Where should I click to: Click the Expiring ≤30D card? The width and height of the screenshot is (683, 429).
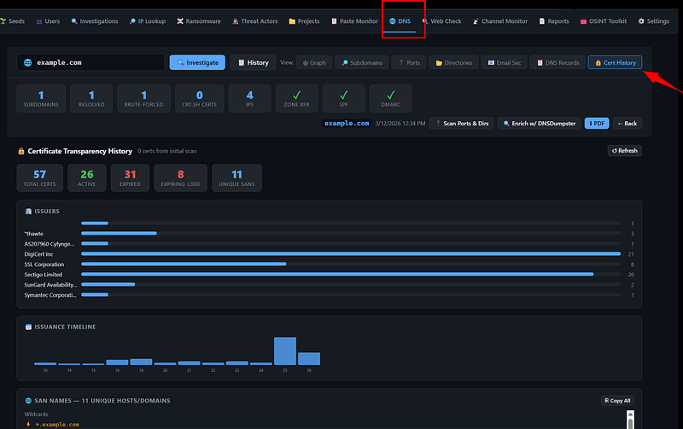pyautogui.click(x=180, y=177)
